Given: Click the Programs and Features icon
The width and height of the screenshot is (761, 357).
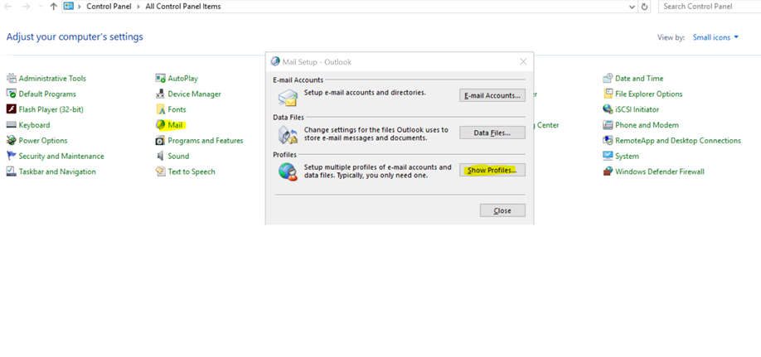Looking at the screenshot, I should coord(160,141).
